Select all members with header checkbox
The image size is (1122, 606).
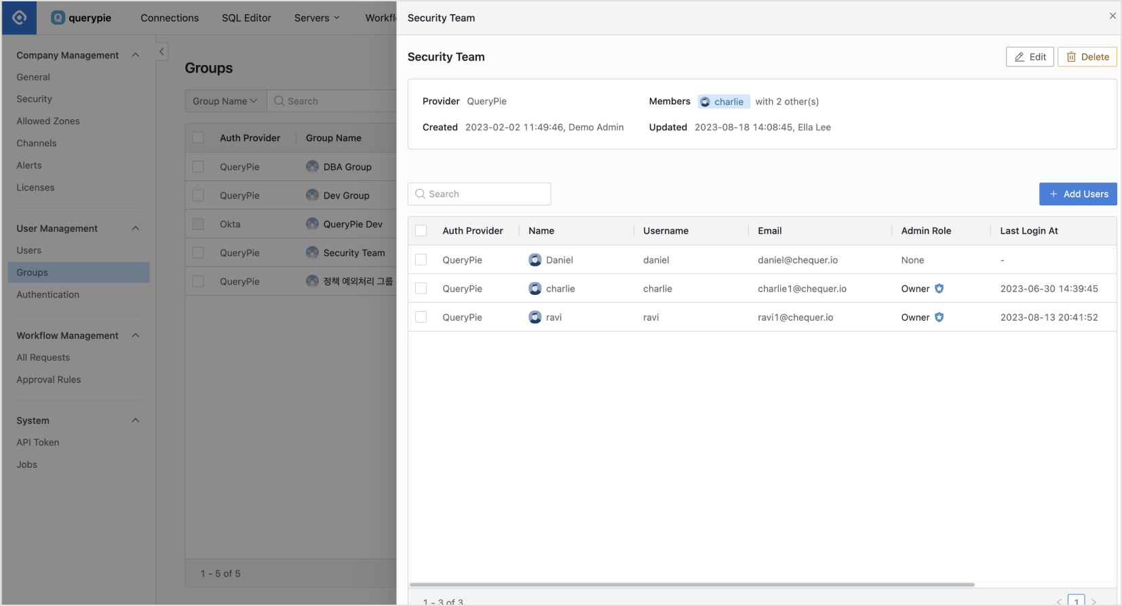[x=421, y=230]
